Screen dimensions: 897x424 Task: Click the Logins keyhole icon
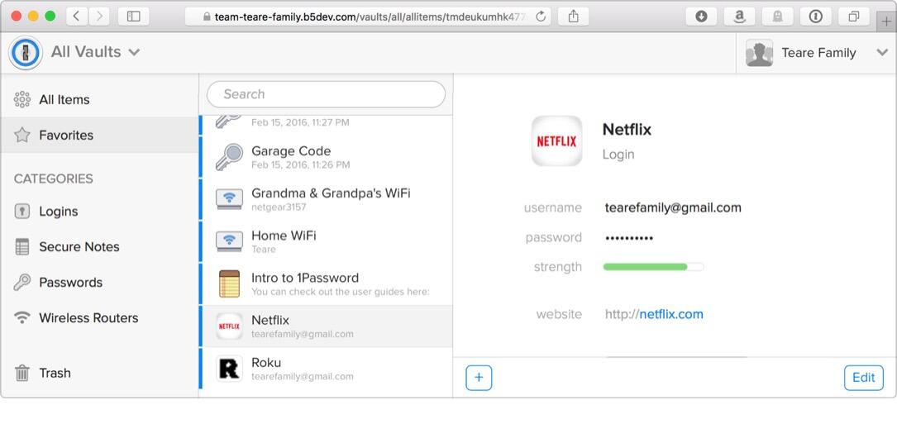point(21,211)
